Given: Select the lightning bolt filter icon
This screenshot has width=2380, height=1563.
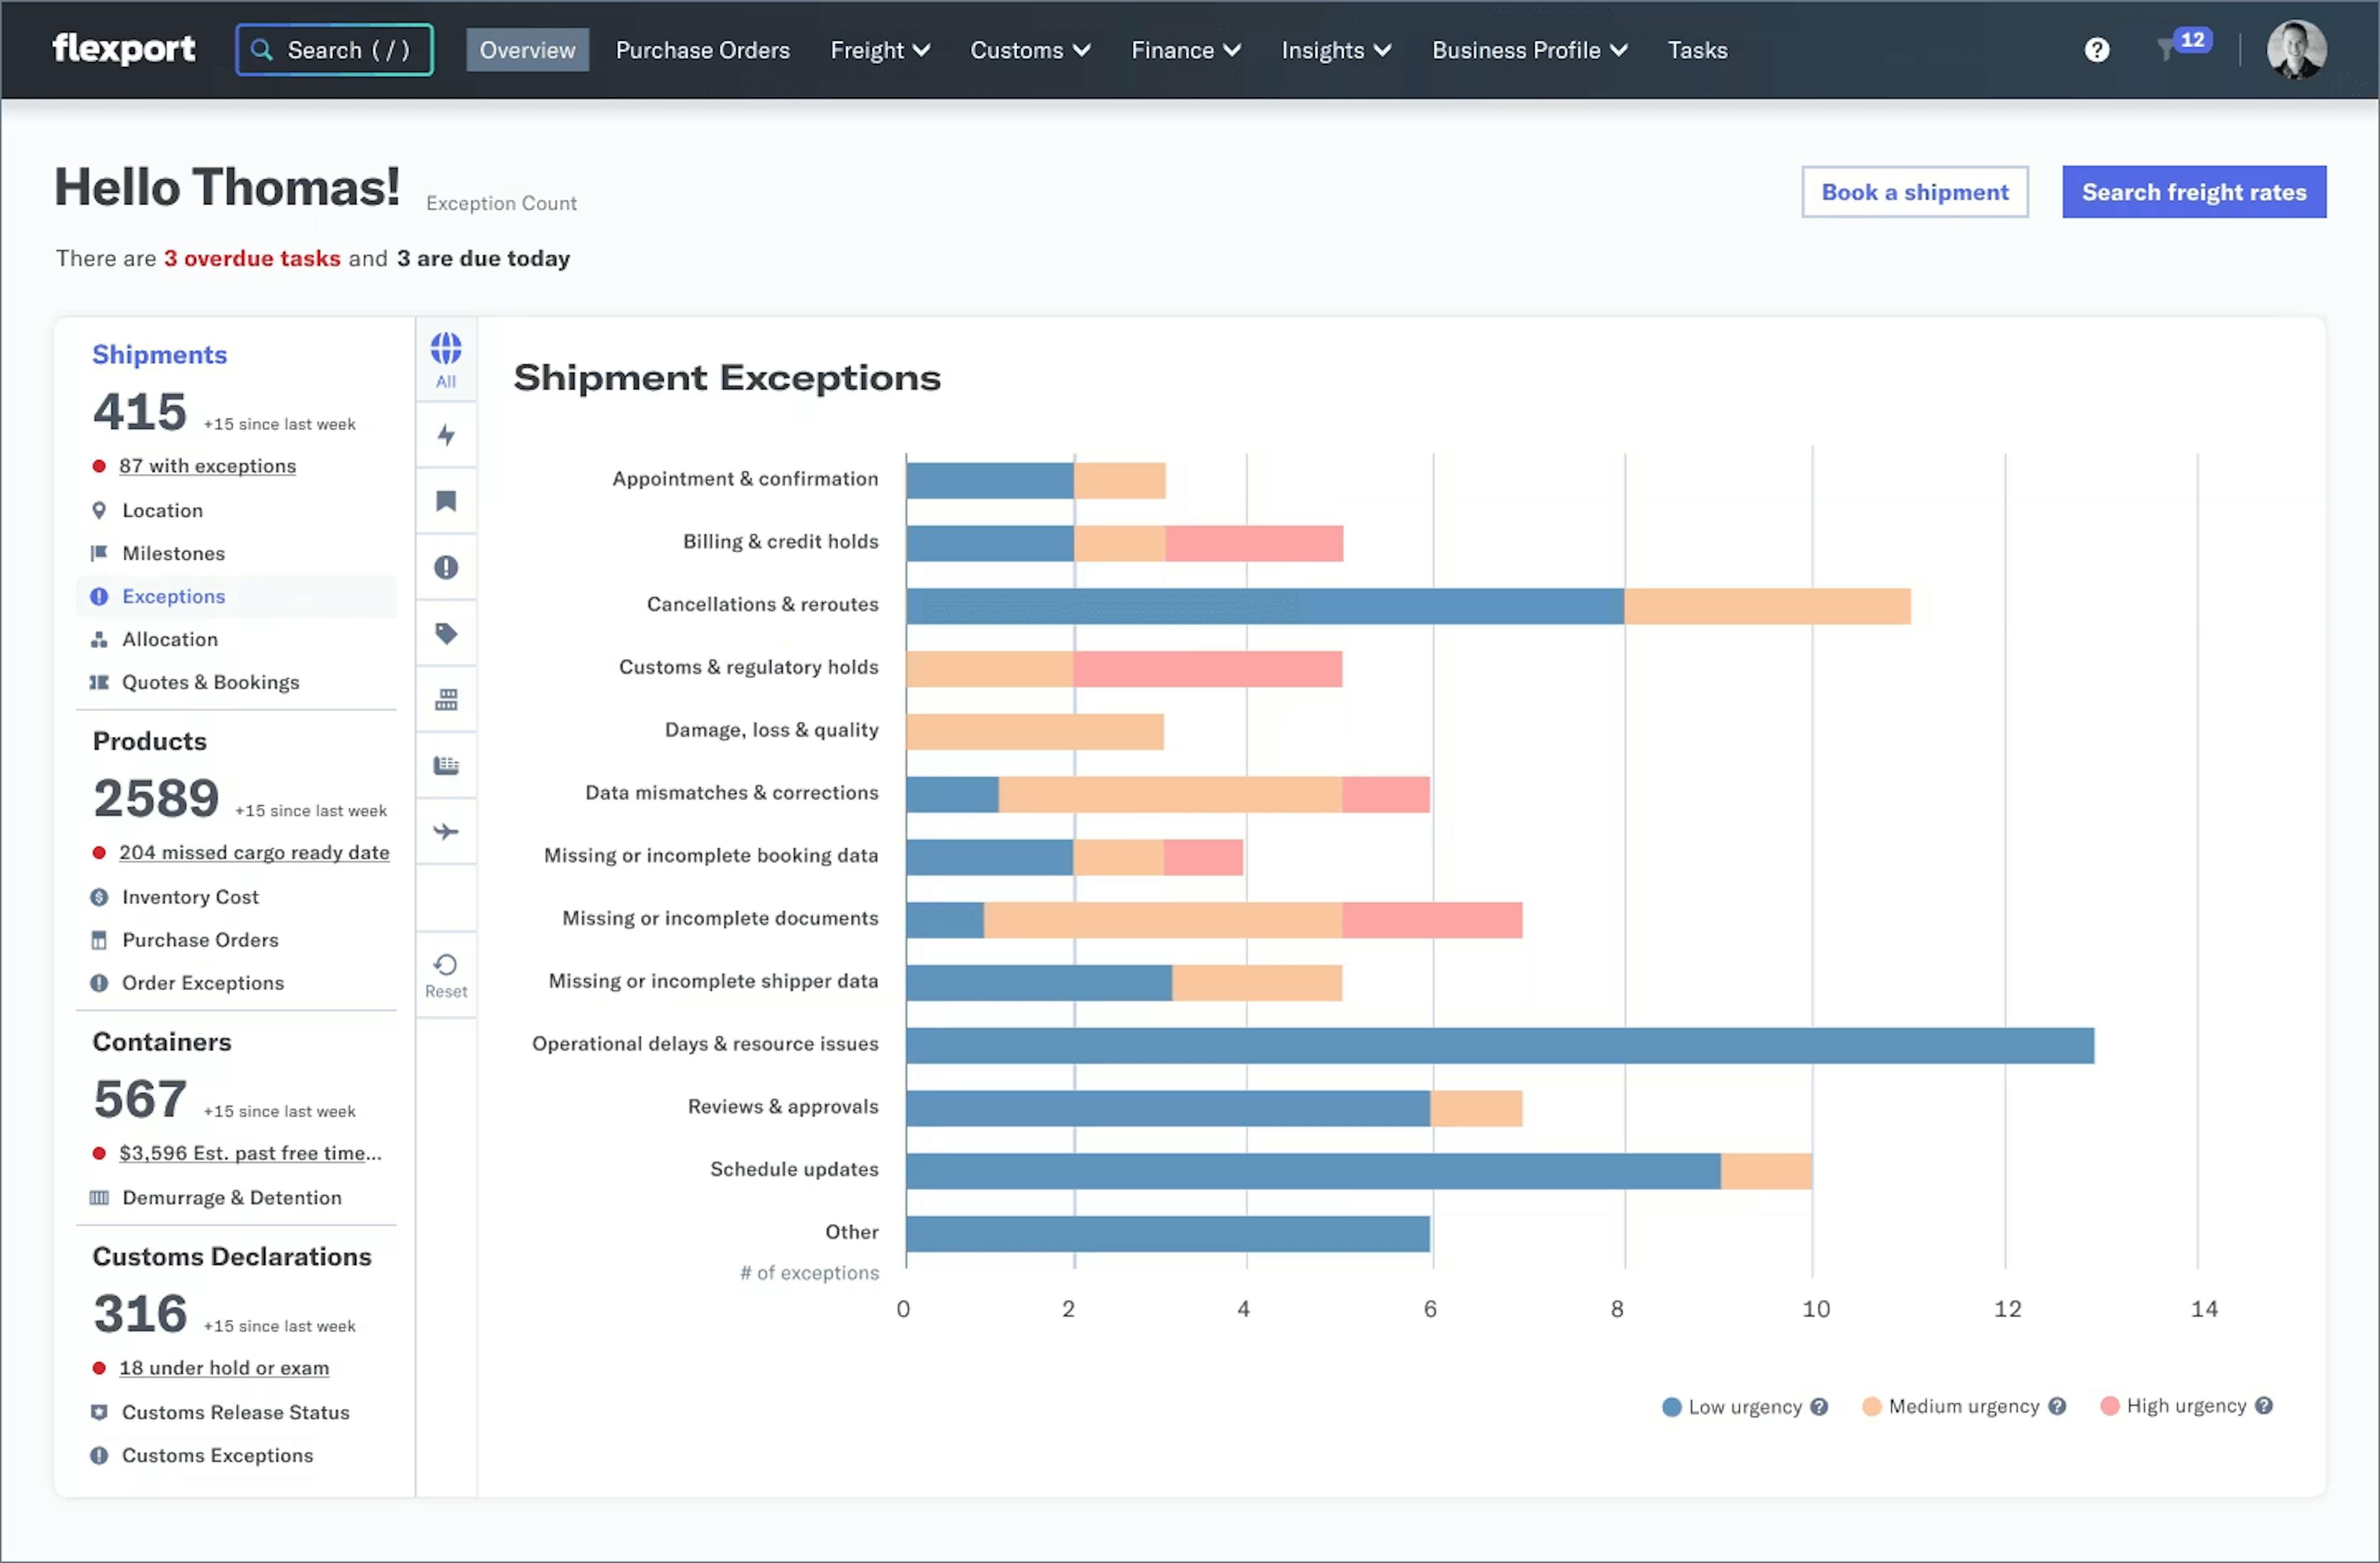Looking at the screenshot, I should click(447, 435).
